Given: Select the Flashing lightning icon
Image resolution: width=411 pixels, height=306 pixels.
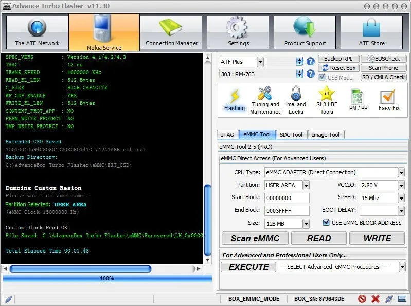Looking at the screenshot, I should [235, 100].
